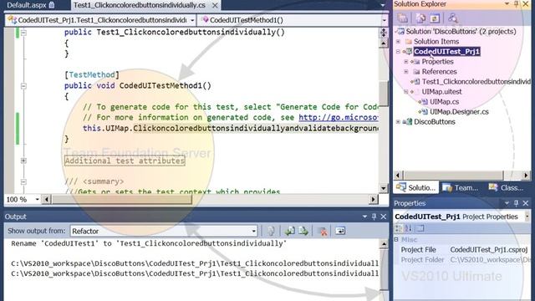Click Solution Explorer Properties toolbar icon
Viewport: 535px width, 301px height.
(403, 18)
